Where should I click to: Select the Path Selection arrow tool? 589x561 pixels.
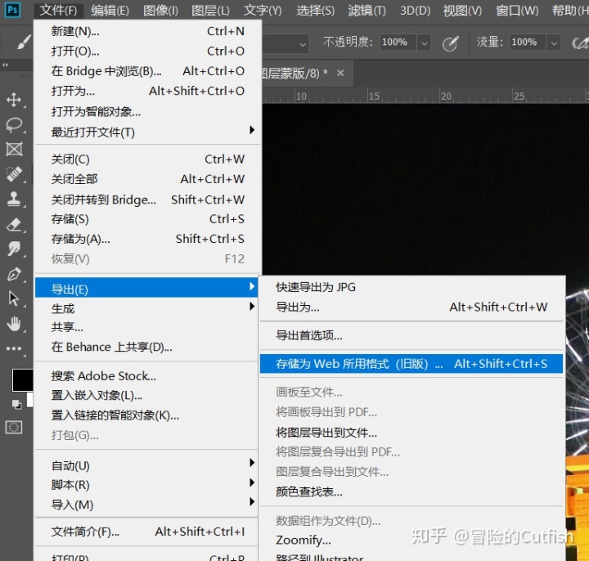[x=14, y=298]
